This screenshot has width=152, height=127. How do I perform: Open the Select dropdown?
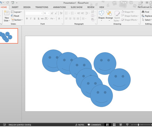147,20
